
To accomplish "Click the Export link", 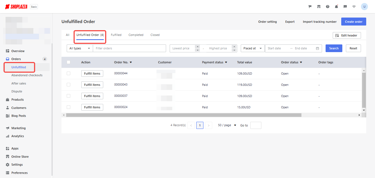I will coord(290,22).
